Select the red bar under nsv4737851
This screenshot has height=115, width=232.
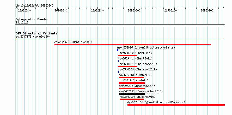pos(131,77)
